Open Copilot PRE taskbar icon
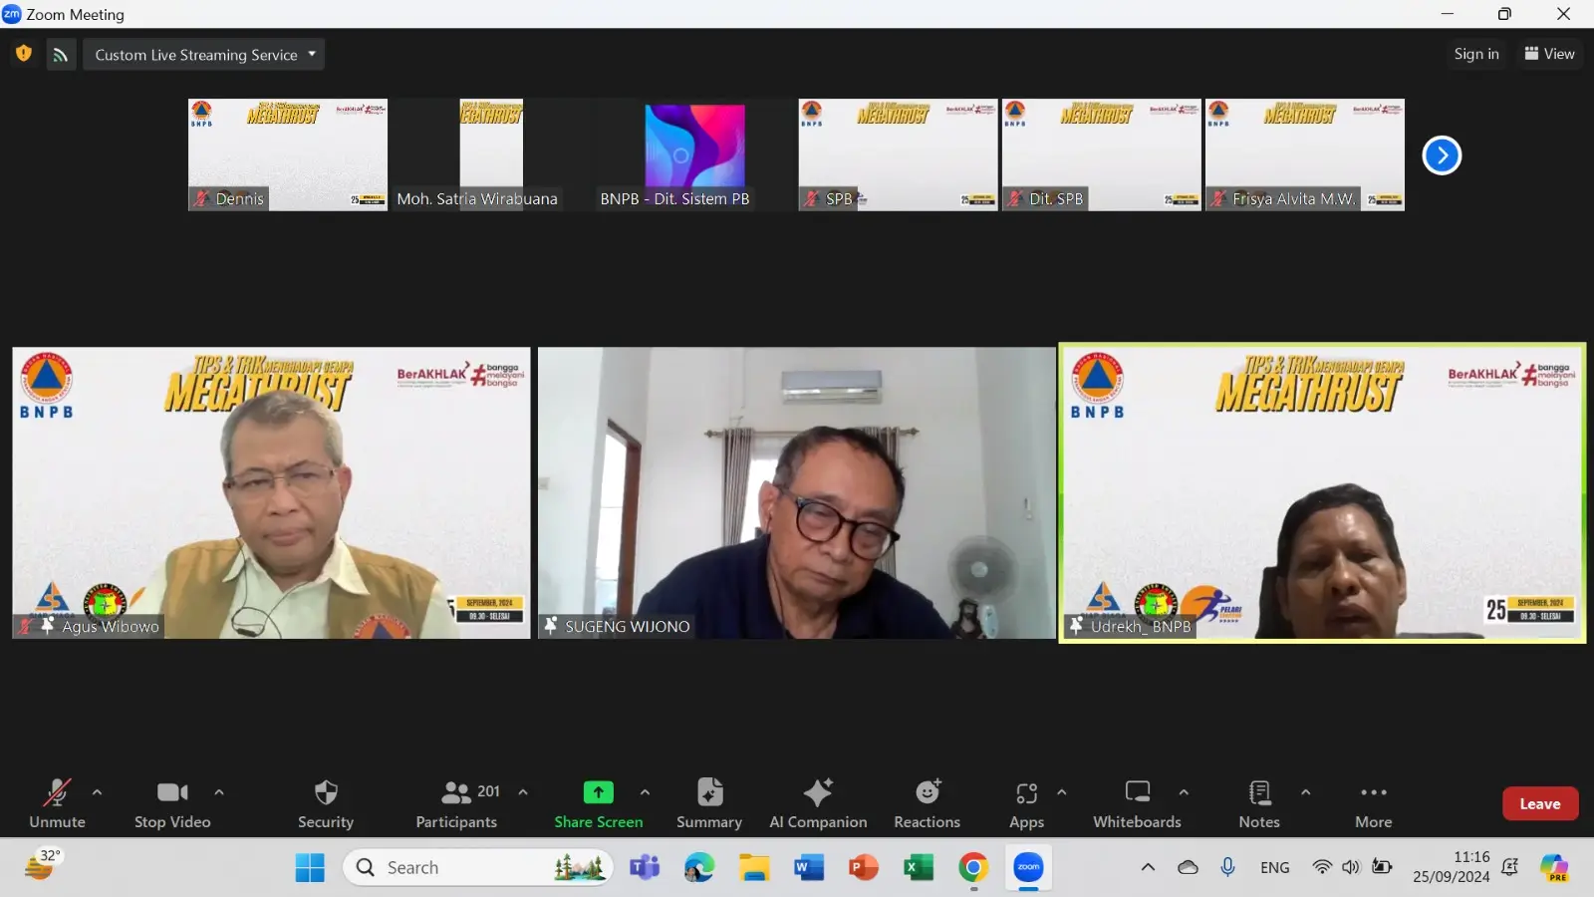Viewport: 1594px width, 897px height. coord(1554,867)
